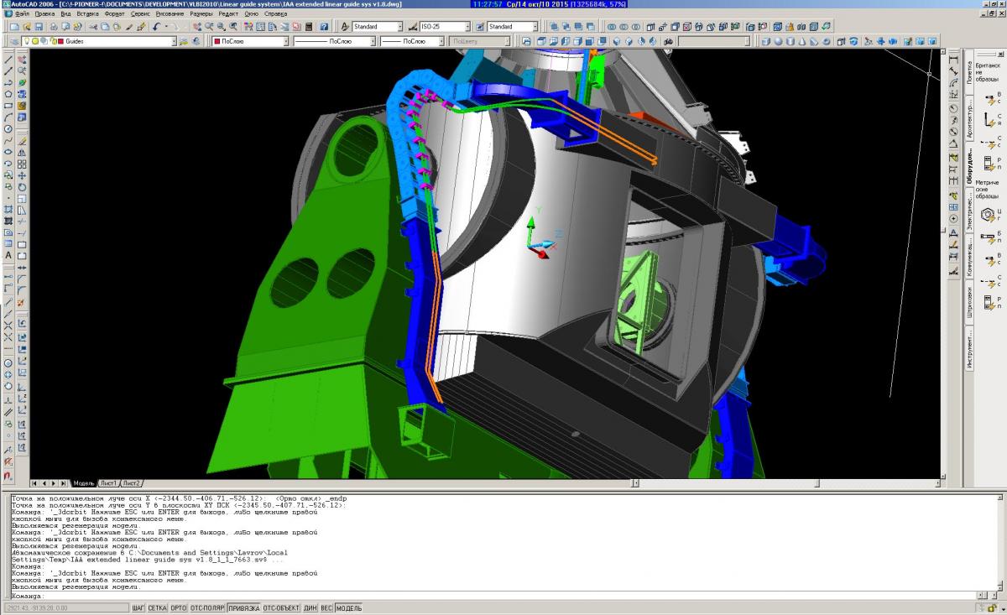
Task: Click the Sphere solid icon in the Solids toolbar
Action: pyautogui.click(x=779, y=41)
